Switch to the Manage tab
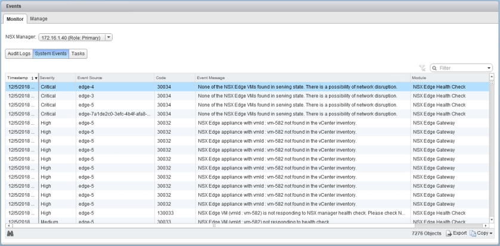 pos(39,19)
